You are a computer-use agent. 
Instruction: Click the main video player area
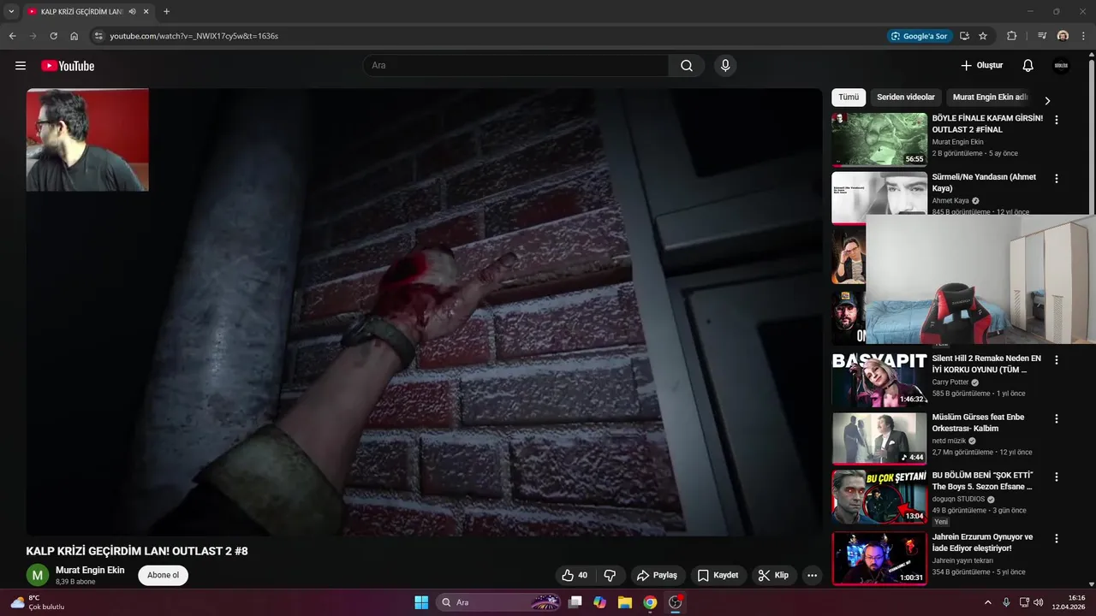pyautogui.click(x=424, y=312)
